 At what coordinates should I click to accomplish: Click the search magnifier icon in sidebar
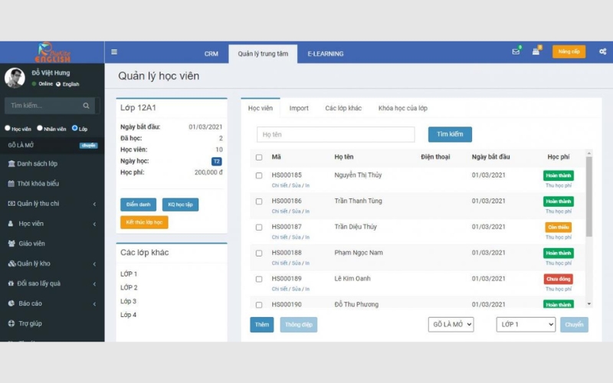click(x=87, y=106)
